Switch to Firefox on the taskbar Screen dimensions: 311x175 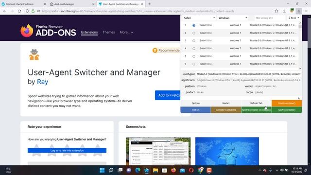click(173, 170)
